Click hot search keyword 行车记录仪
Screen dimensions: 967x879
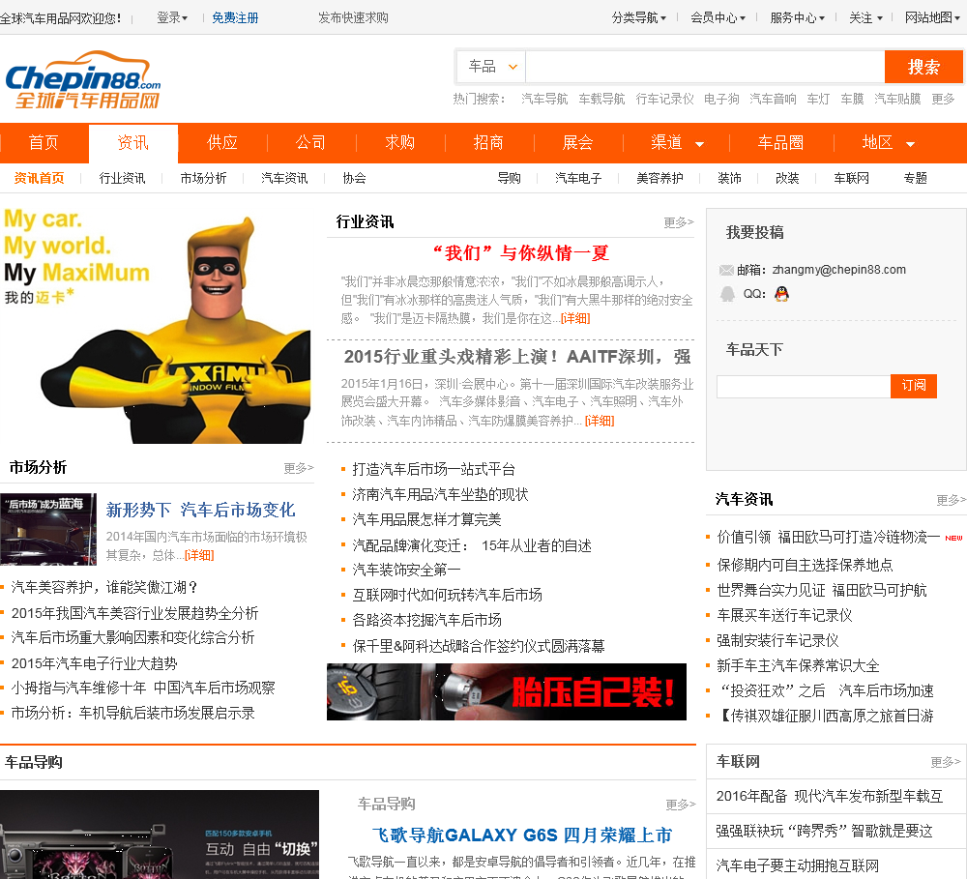tap(665, 99)
